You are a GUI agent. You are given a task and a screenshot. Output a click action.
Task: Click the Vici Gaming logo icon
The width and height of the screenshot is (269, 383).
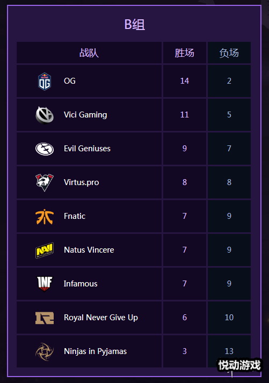[x=45, y=115]
